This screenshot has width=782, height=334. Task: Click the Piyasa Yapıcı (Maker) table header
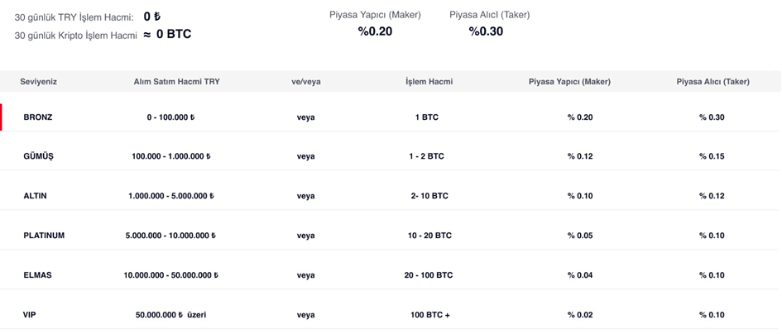coord(569,82)
